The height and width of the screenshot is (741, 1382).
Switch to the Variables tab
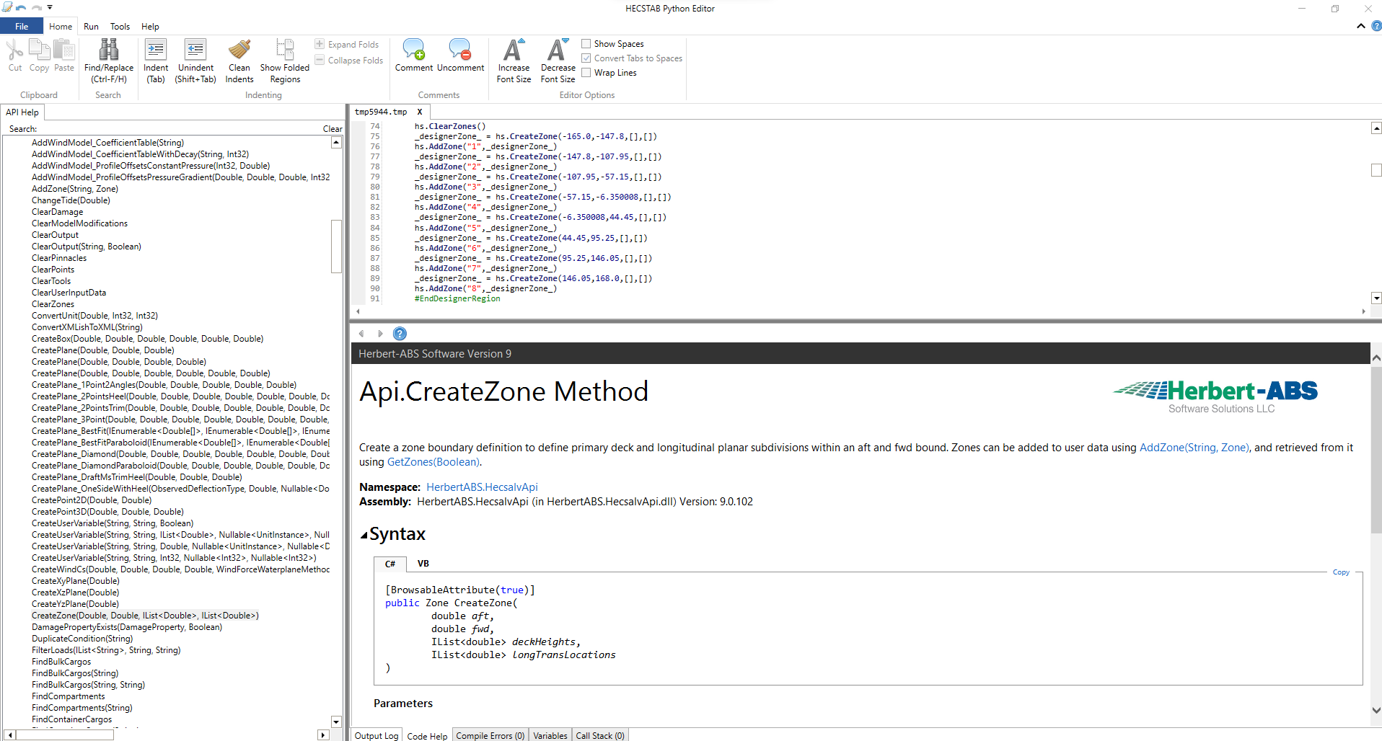(550, 735)
